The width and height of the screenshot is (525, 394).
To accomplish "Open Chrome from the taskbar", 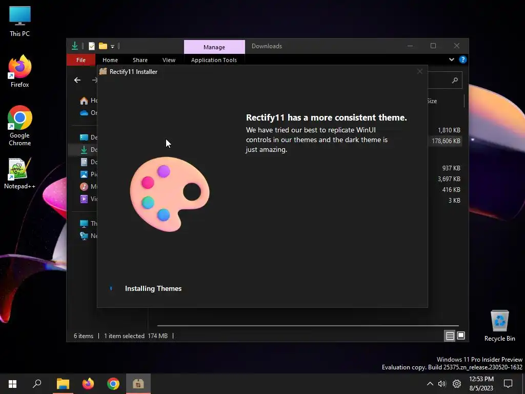I will (x=113, y=384).
